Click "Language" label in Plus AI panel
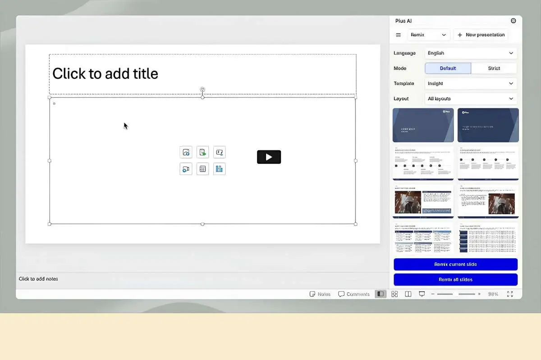This screenshot has height=360, width=541. [x=404, y=53]
